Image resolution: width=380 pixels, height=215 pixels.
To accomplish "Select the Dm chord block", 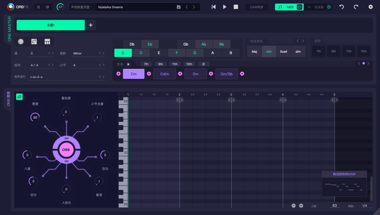I will 196,74.
